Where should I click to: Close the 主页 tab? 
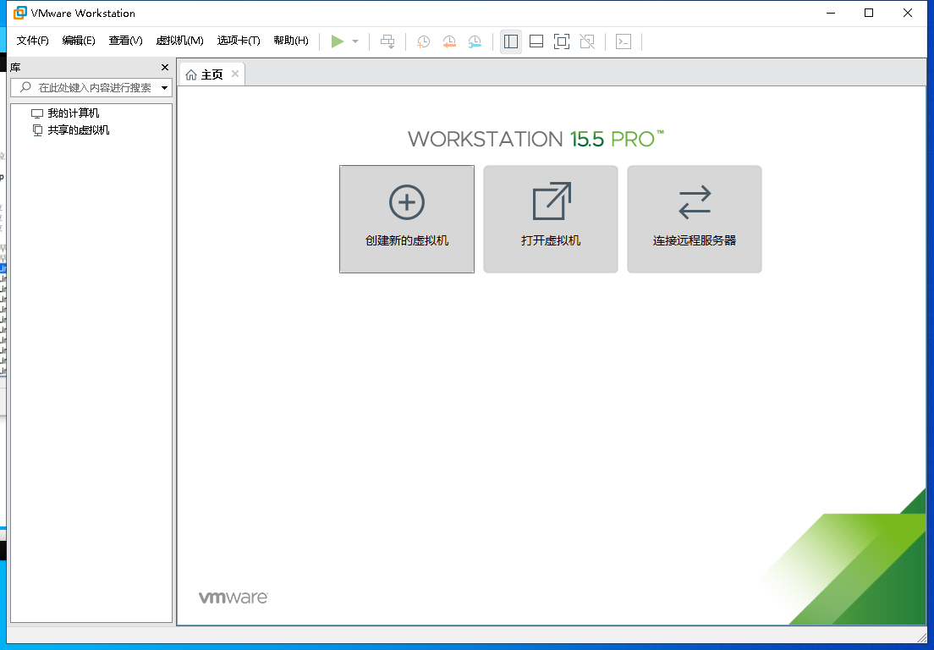235,74
